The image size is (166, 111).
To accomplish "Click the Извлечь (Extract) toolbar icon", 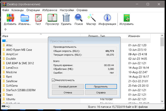I will click(x=25, y=18).
